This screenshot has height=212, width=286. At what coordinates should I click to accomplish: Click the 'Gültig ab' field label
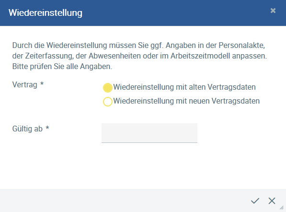27,129
